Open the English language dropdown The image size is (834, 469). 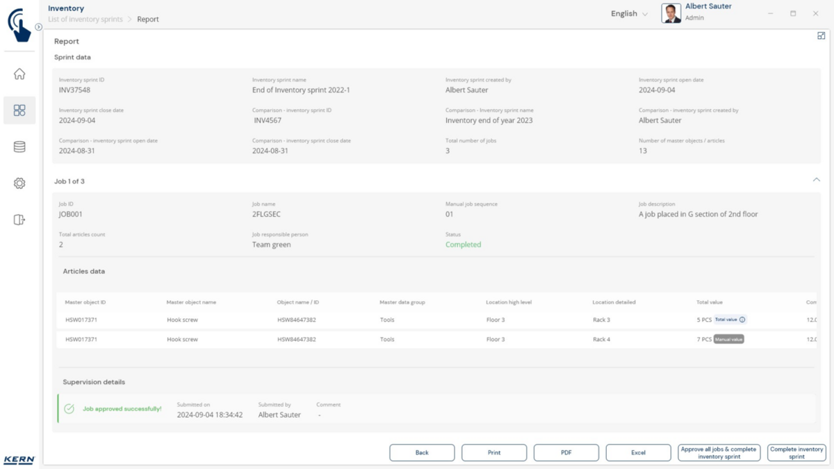tap(629, 14)
